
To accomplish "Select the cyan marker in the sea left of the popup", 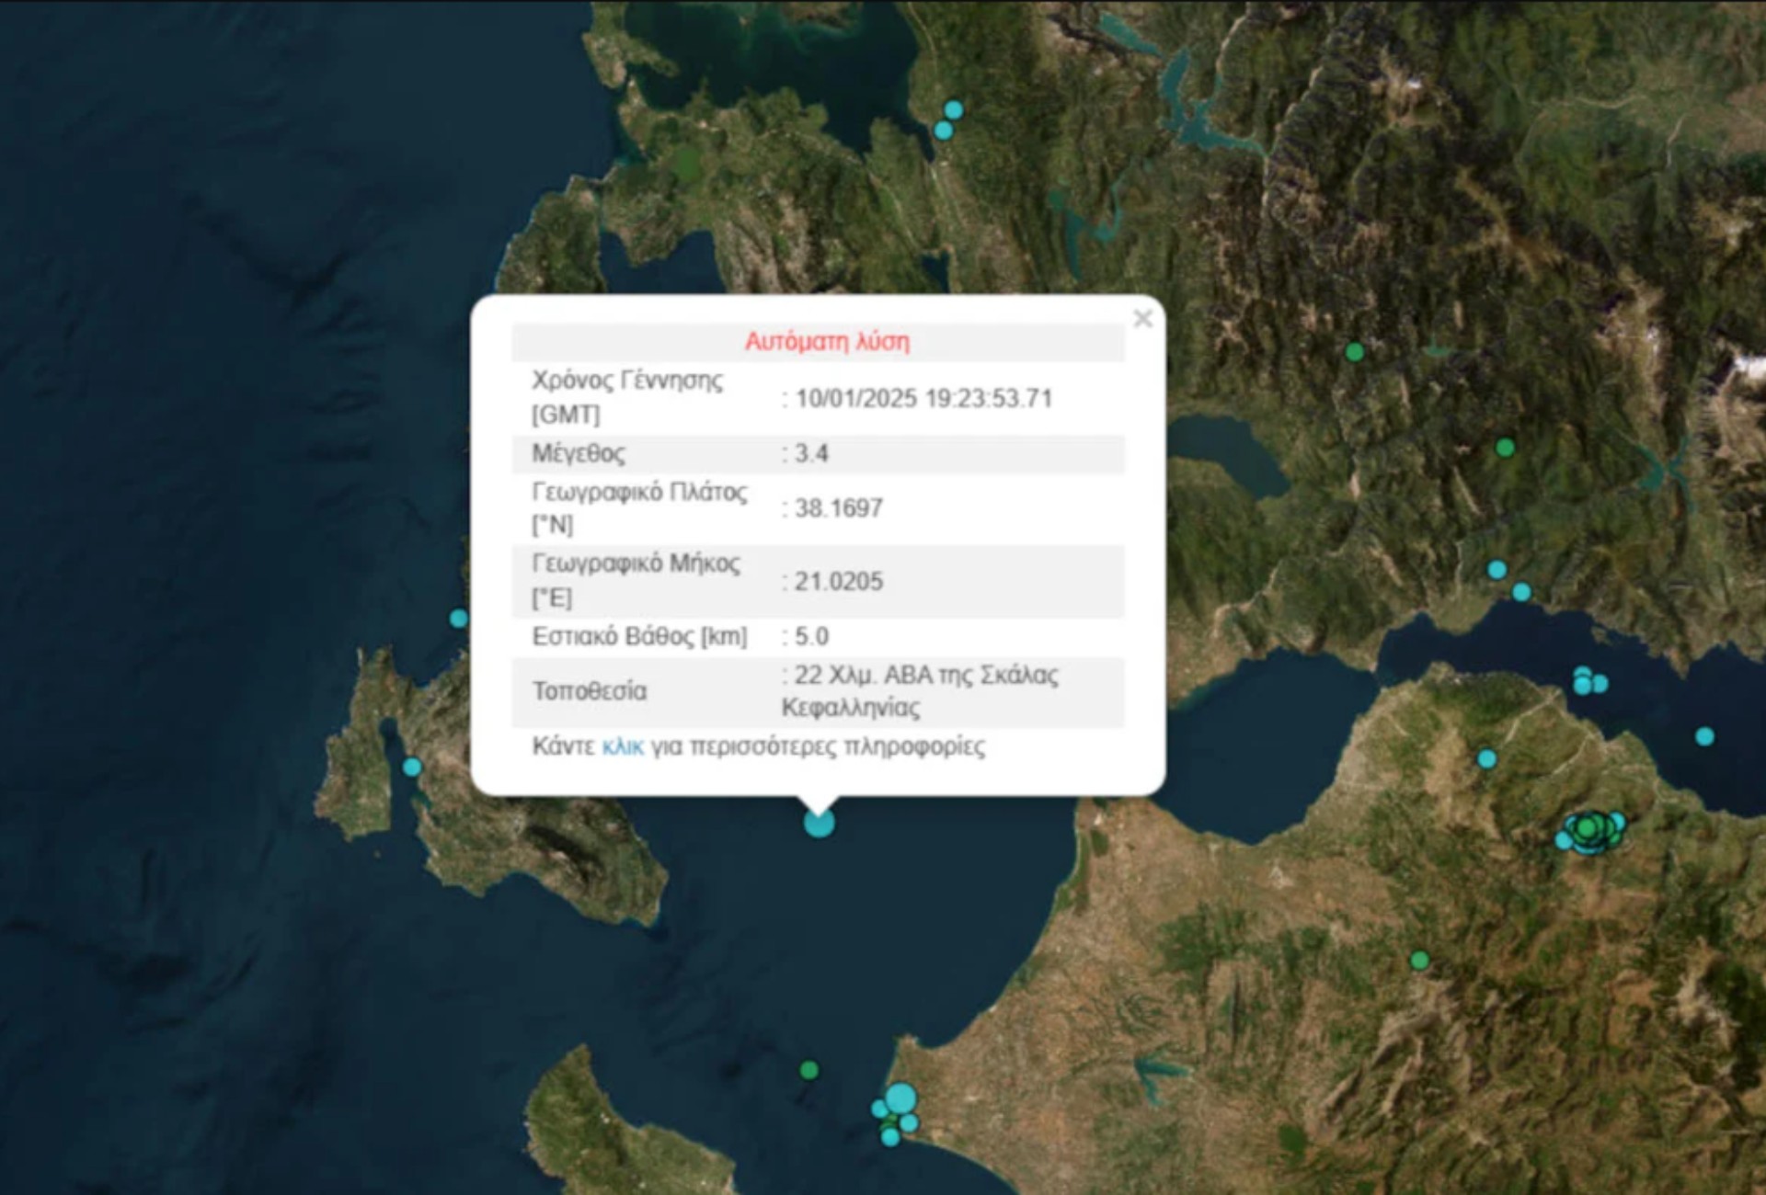I will tap(458, 619).
